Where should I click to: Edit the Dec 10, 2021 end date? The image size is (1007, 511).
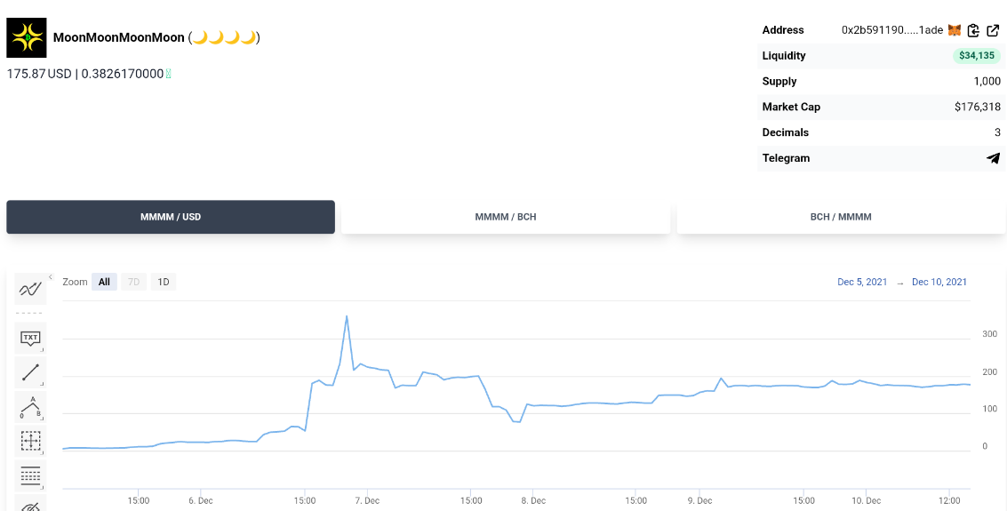pos(939,282)
